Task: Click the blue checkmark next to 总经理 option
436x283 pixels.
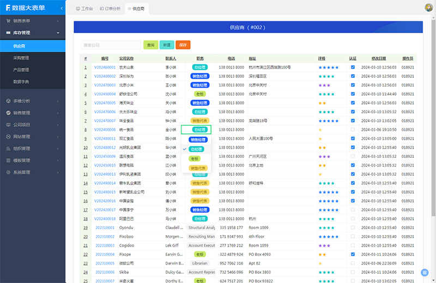Action: click(x=184, y=149)
